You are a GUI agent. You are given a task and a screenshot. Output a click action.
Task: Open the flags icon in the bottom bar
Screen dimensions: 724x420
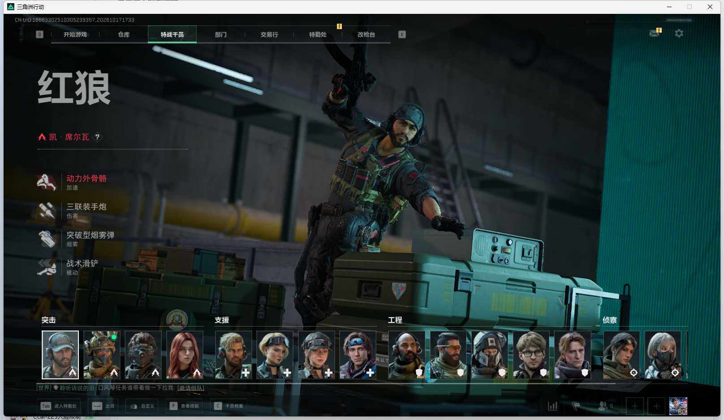(576, 406)
